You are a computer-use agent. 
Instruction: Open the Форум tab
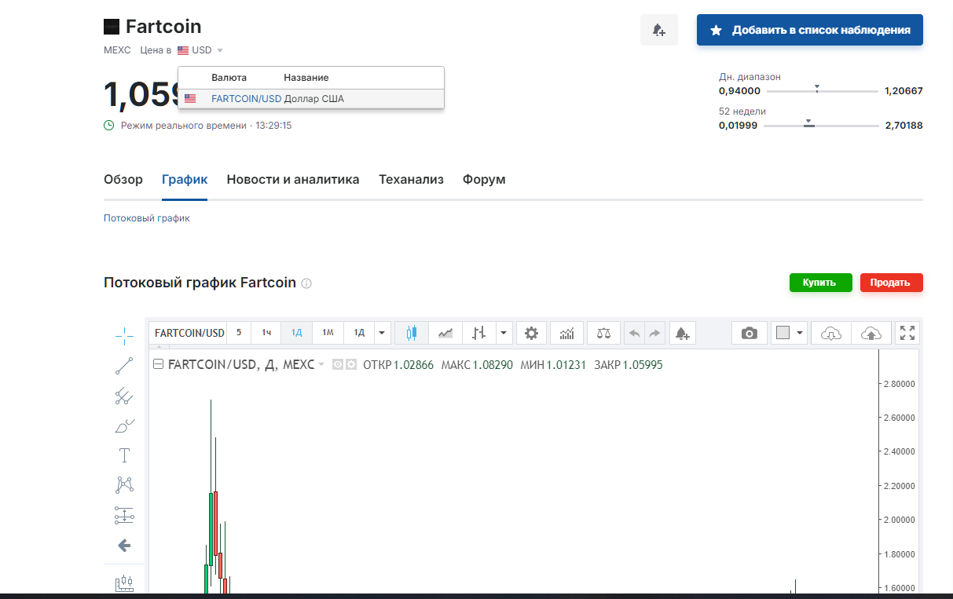click(x=484, y=180)
